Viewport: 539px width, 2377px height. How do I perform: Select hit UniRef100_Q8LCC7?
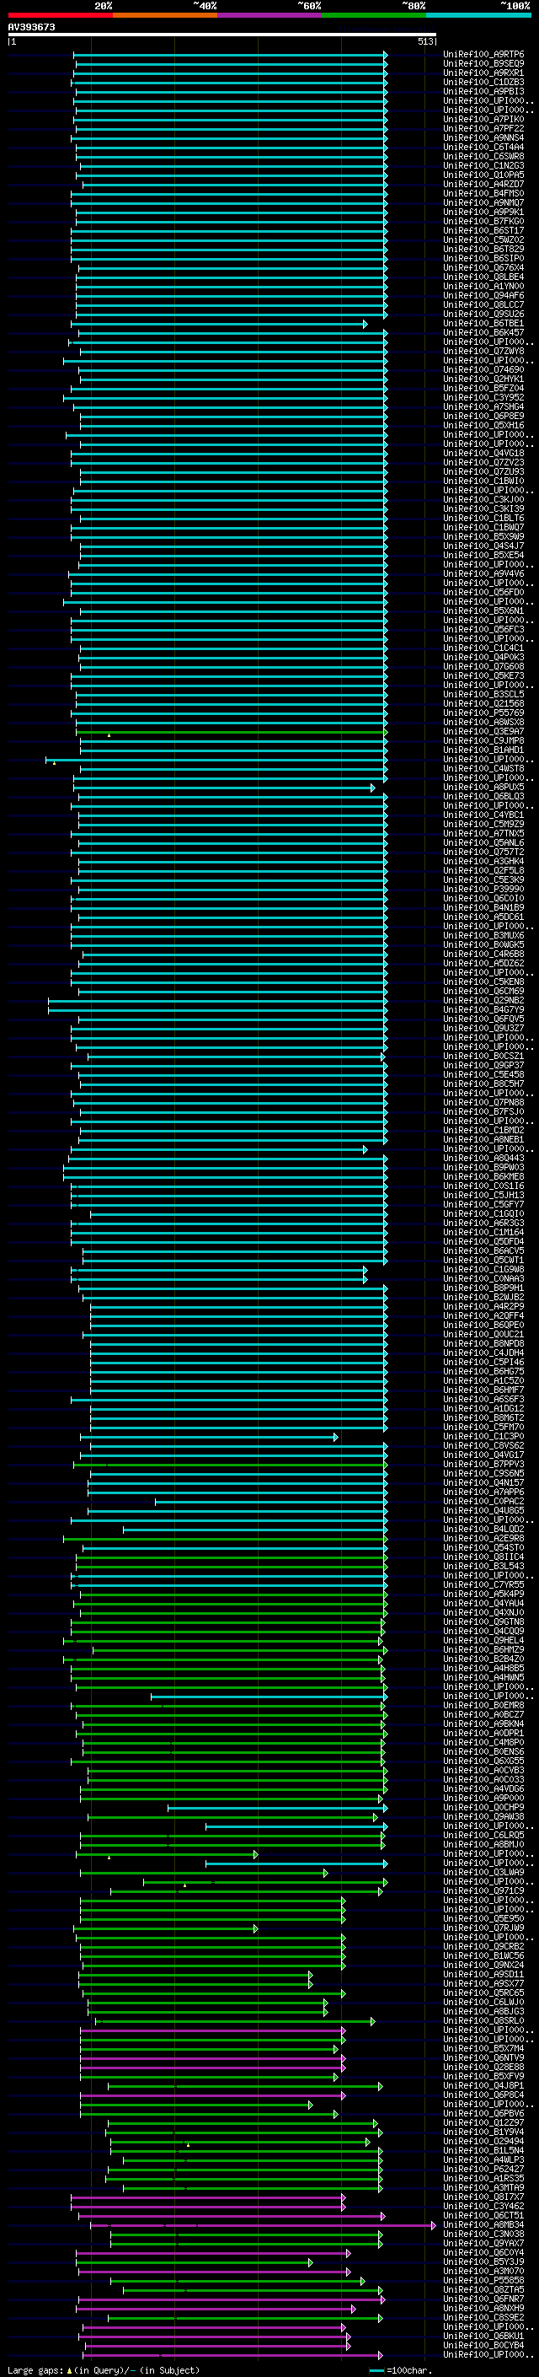coord(483,304)
